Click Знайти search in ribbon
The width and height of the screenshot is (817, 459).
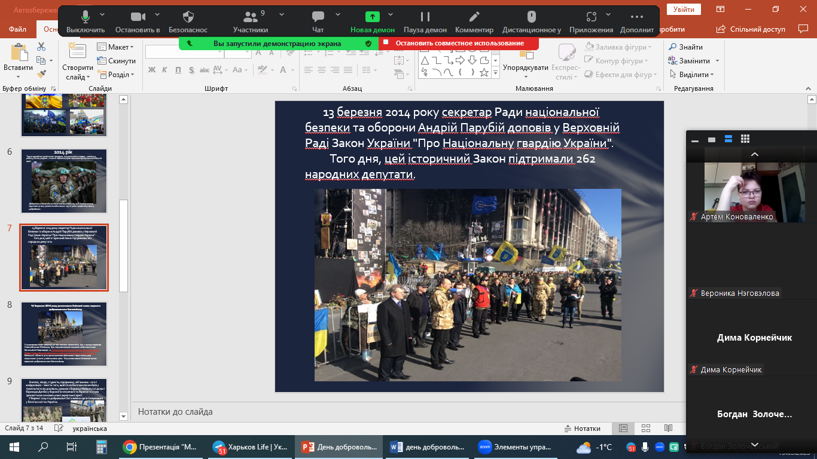[x=685, y=47]
